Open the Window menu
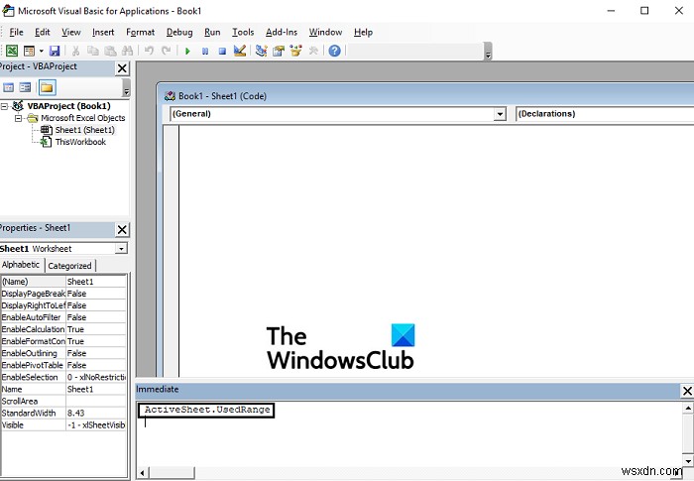The height and width of the screenshot is (481, 694). [326, 33]
